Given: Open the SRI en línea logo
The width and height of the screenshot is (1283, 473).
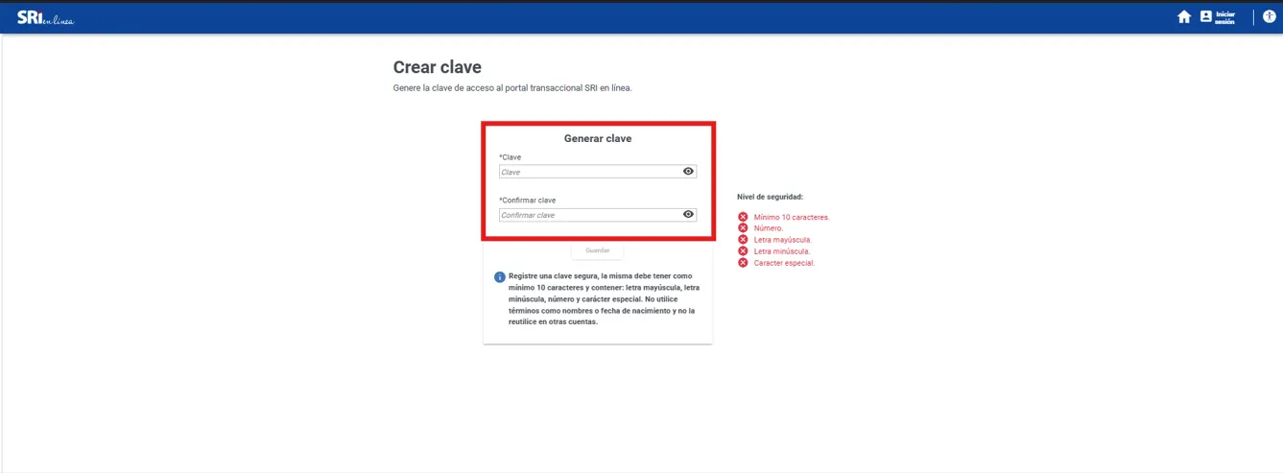Looking at the screenshot, I should 45,17.
